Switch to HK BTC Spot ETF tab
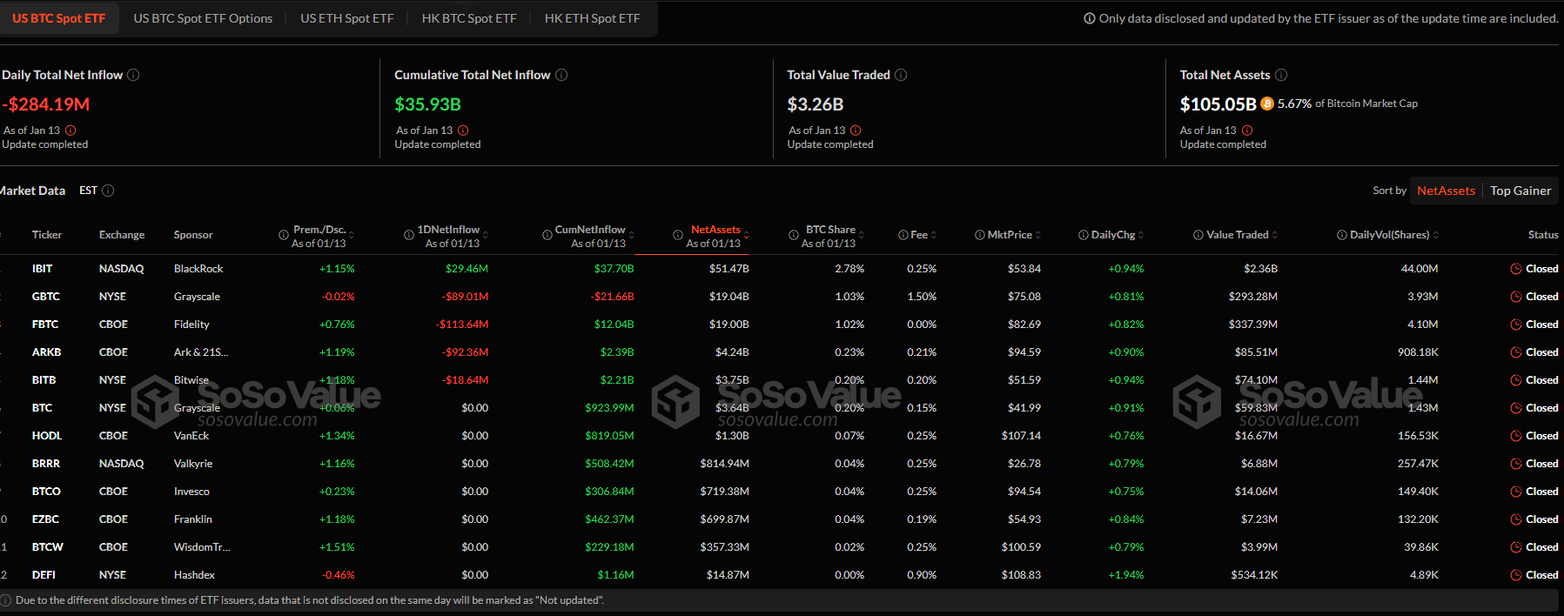 click(x=468, y=18)
